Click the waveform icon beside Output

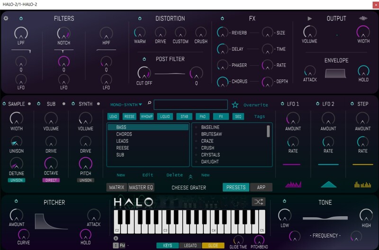363,18
